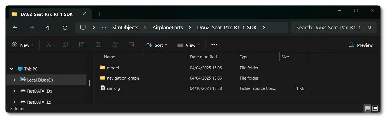Select the navigation_graph folder name
This screenshot has width=386, height=118.
(x=123, y=78)
